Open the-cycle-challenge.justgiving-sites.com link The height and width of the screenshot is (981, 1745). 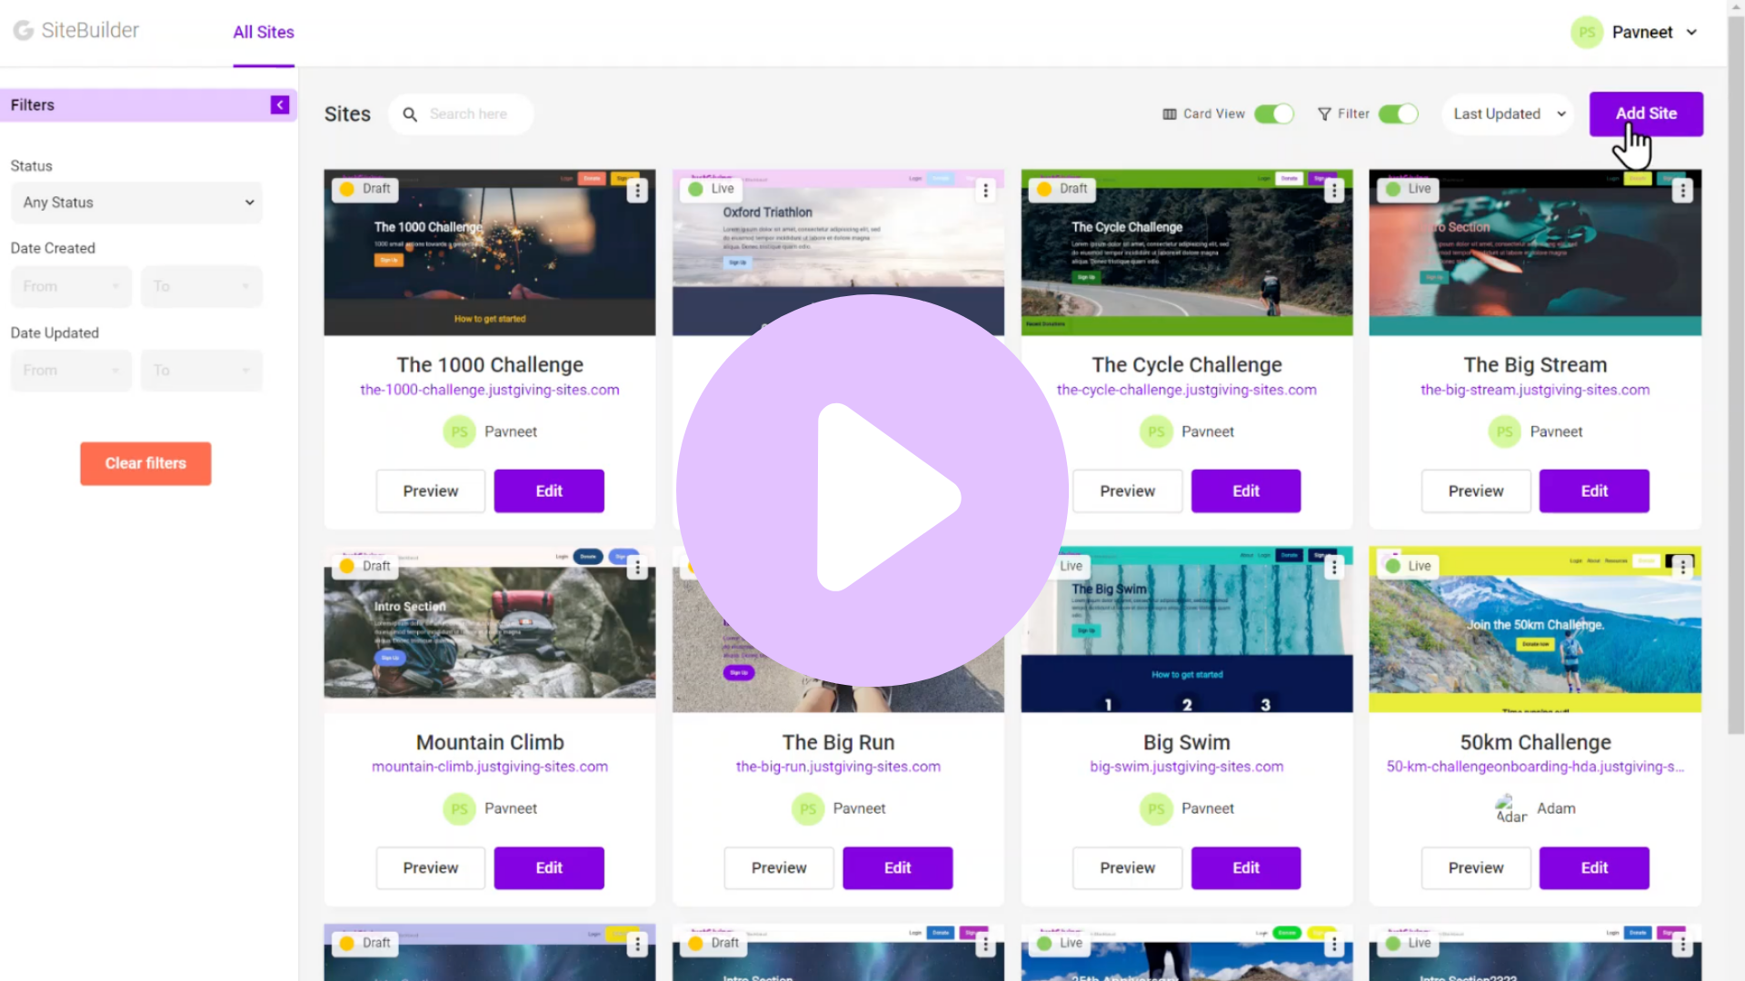tap(1186, 390)
